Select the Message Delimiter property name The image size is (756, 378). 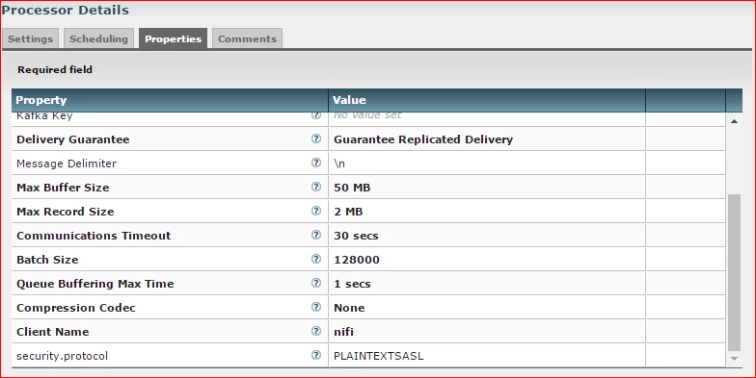point(67,164)
